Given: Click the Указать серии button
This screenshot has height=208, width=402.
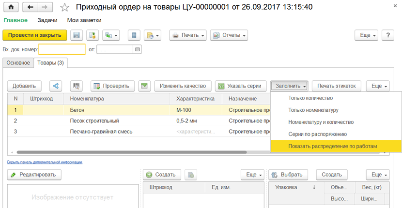Looking at the screenshot, I should 241,86.
